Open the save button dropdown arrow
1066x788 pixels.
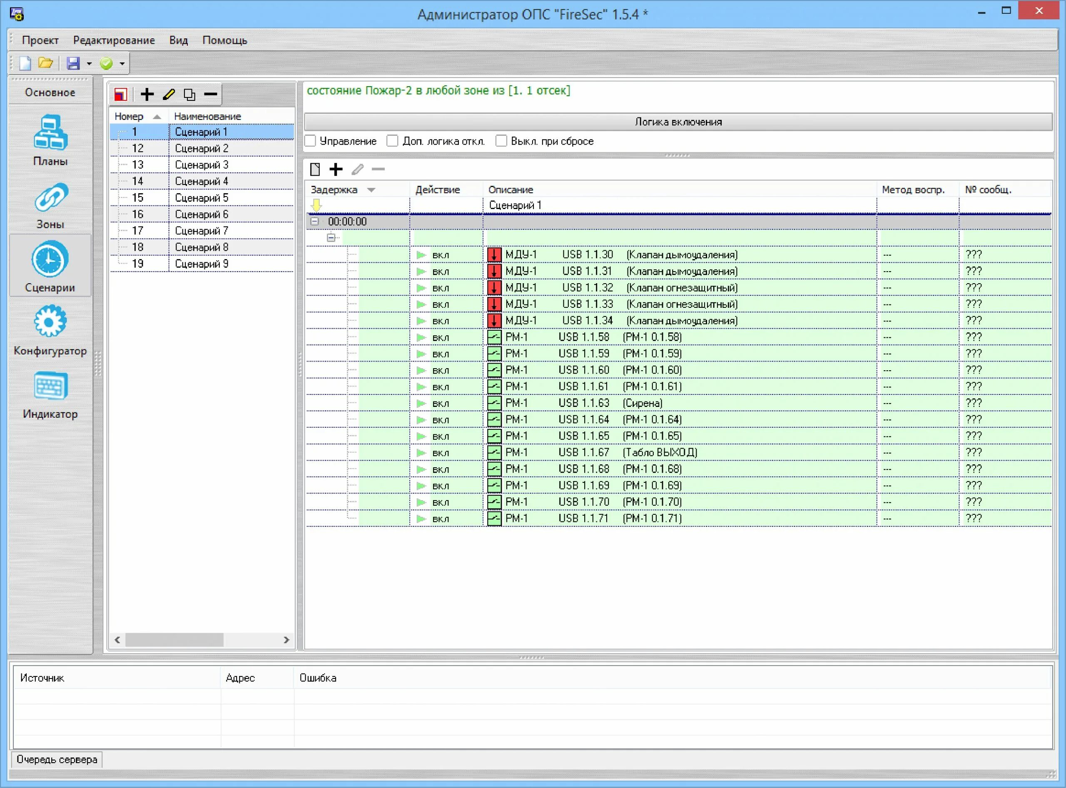click(89, 63)
